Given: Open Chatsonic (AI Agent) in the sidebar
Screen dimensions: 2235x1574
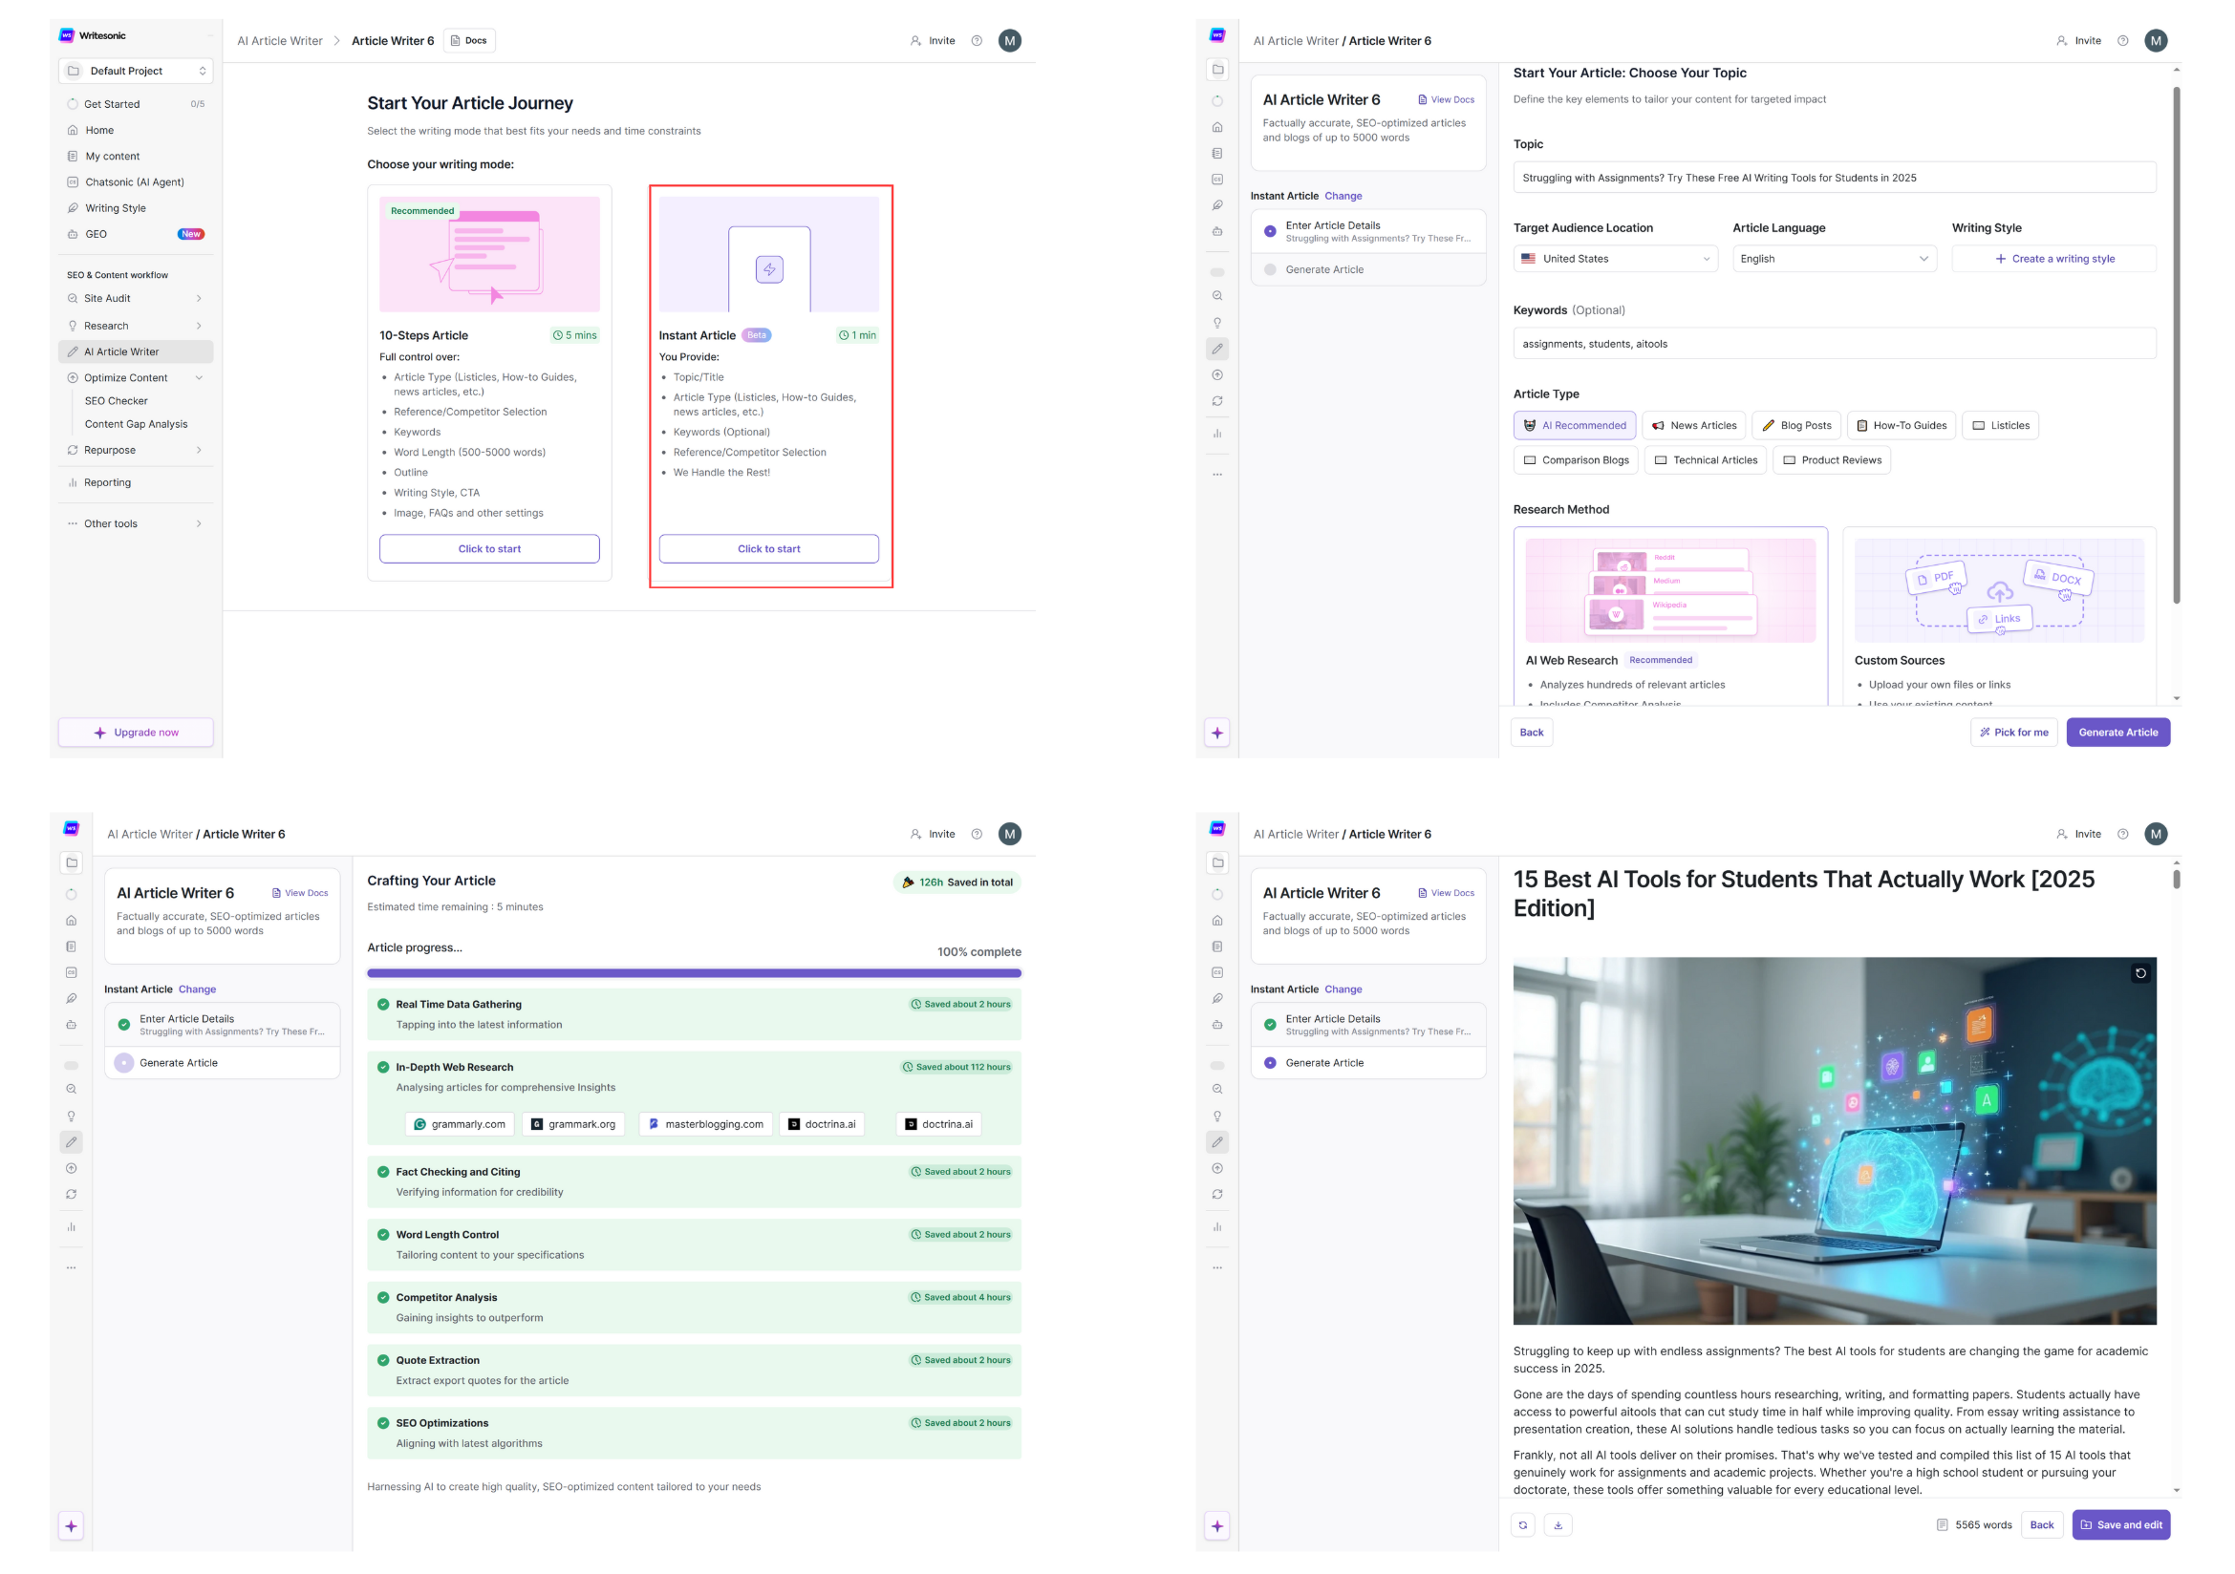Looking at the screenshot, I should tap(135, 181).
